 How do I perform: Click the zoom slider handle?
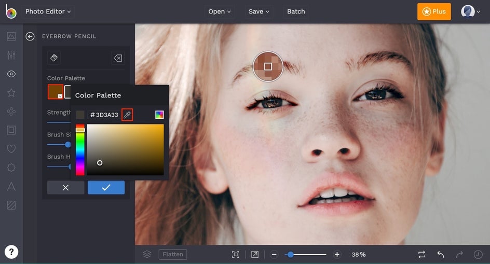click(x=291, y=255)
